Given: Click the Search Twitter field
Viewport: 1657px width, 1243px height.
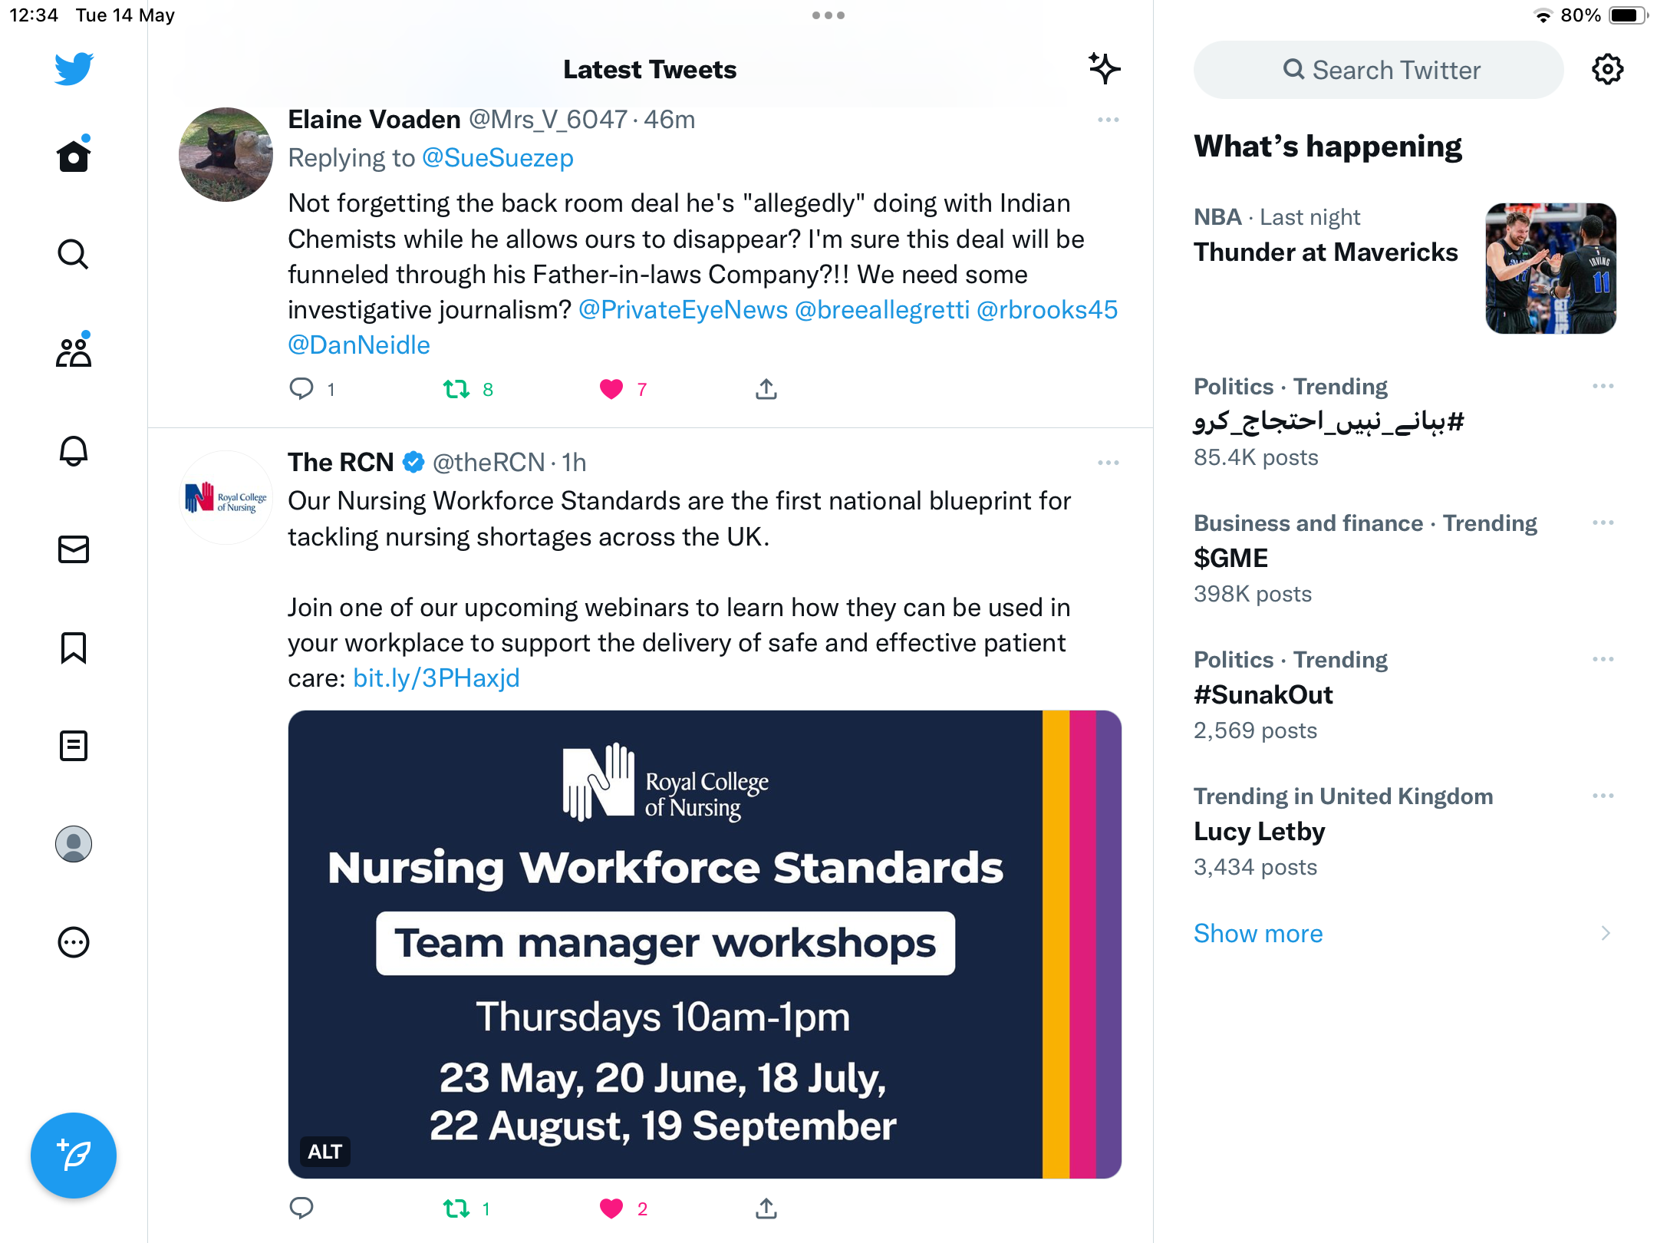Looking at the screenshot, I should pyautogui.click(x=1379, y=70).
